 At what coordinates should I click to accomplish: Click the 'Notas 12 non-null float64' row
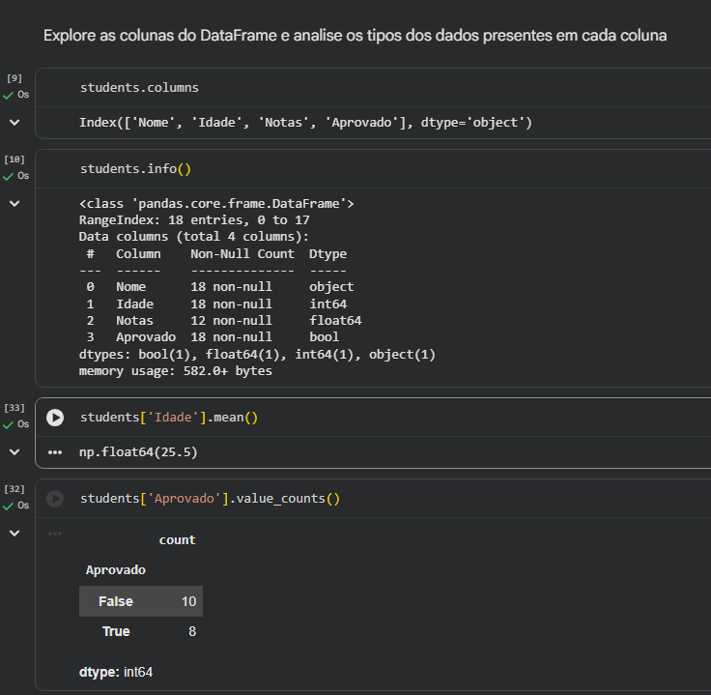[x=224, y=321]
